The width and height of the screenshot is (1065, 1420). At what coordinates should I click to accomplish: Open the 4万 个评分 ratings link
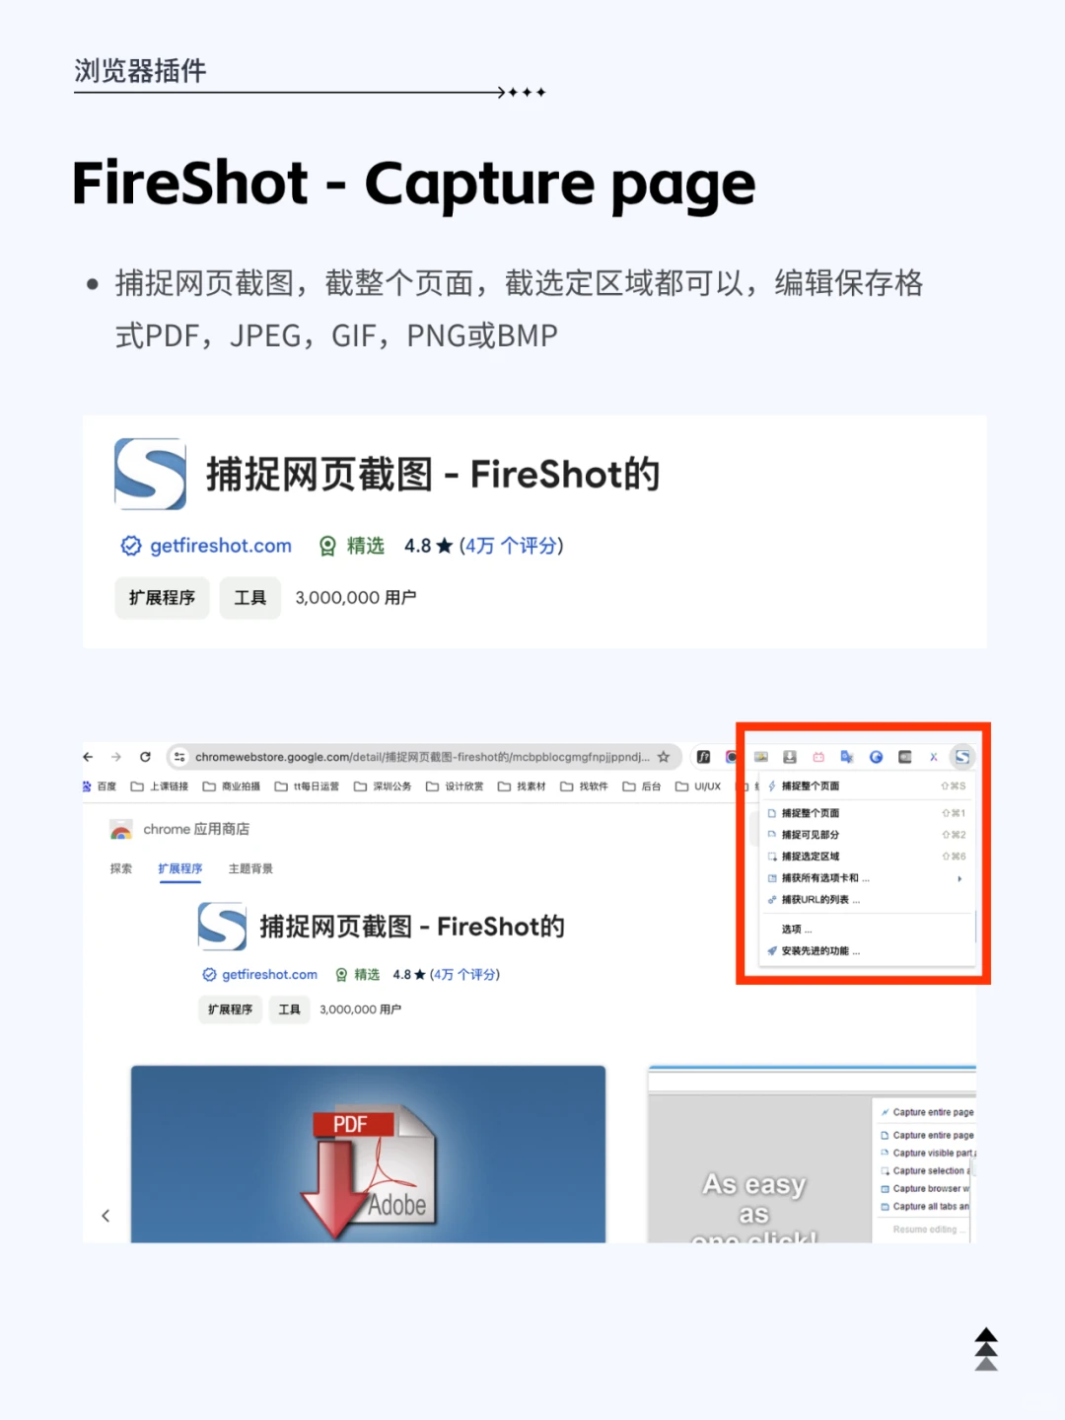(464, 974)
